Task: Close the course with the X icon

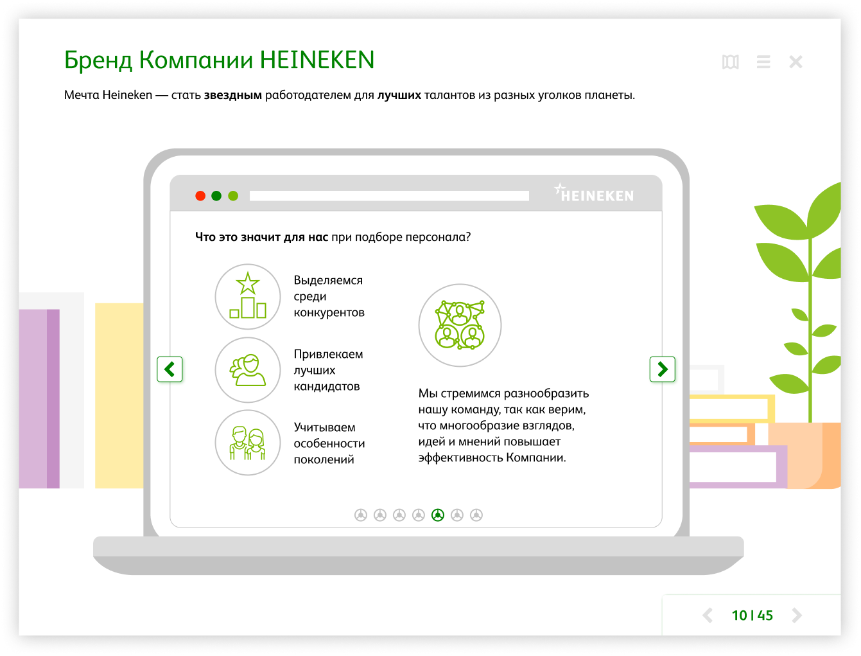Action: coord(796,62)
